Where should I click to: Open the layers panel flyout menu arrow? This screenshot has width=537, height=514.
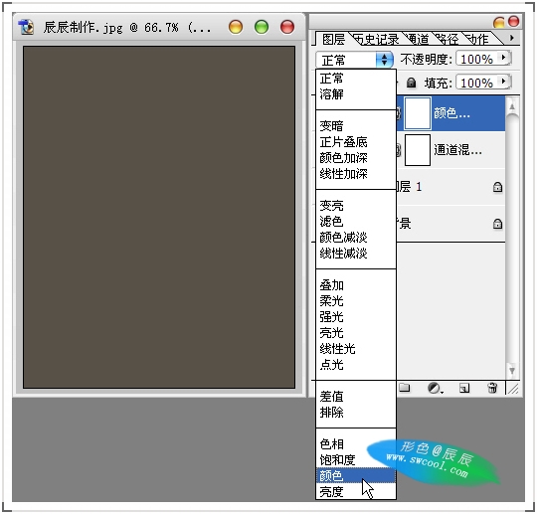(512, 38)
